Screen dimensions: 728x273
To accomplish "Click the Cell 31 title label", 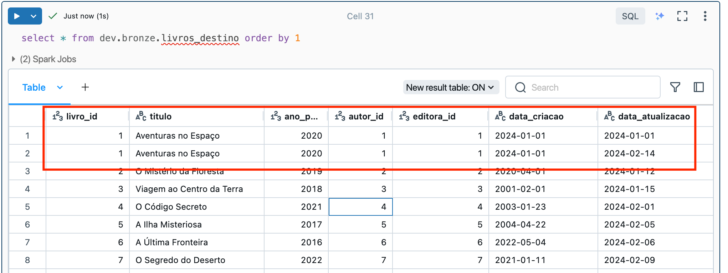I will click(x=360, y=16).
